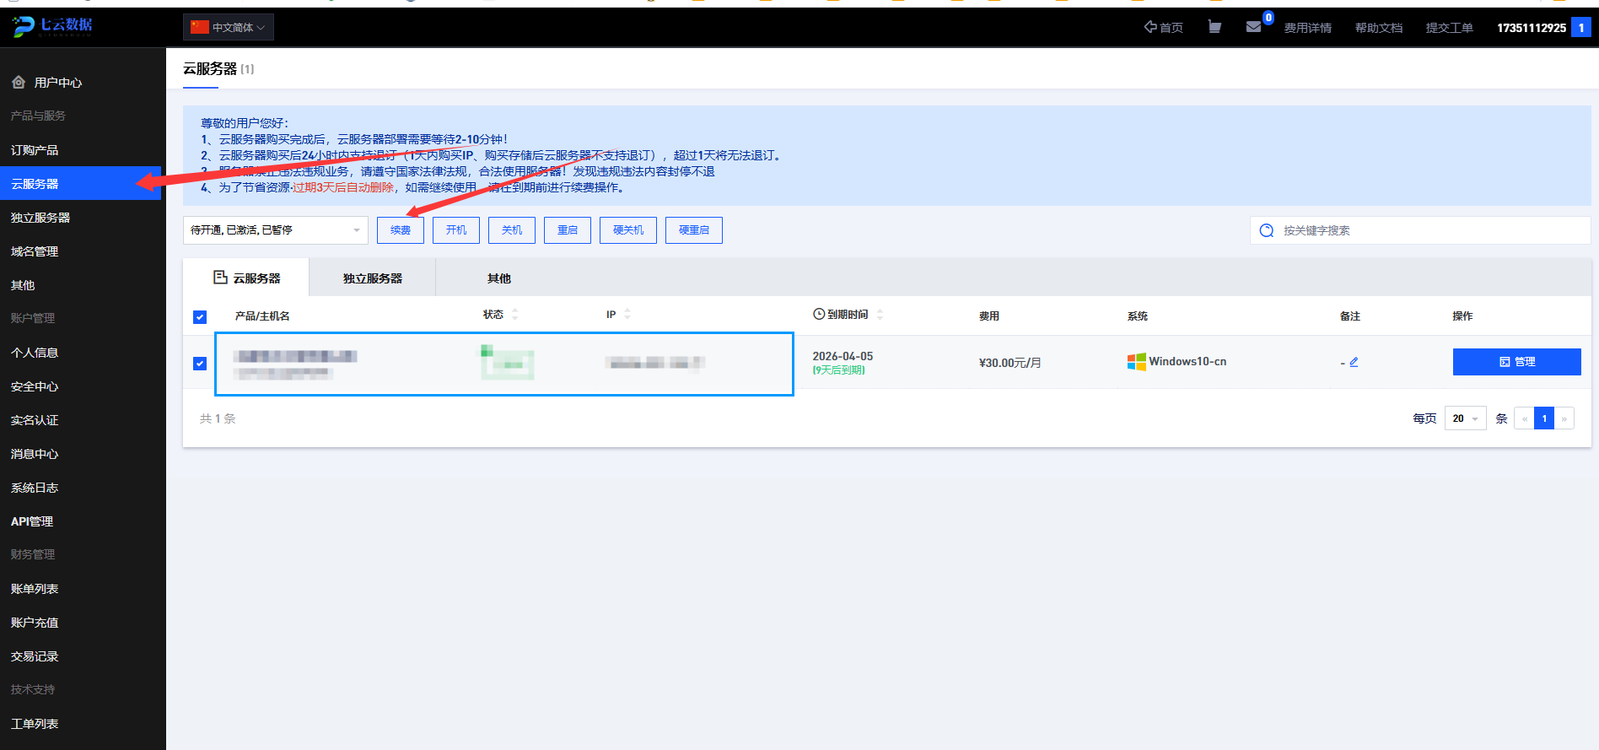Viewport: 1599px width, 750px height.
Task: Click the 重启 restart button
Action: coord(568,230)
